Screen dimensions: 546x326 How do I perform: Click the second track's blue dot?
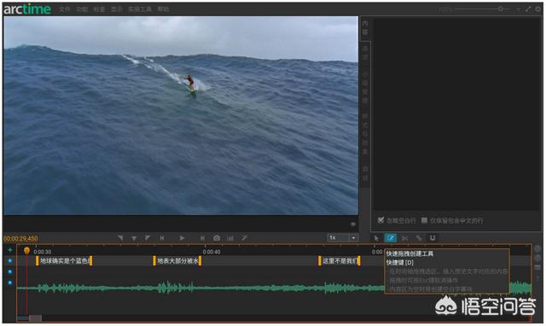point(9,271)
